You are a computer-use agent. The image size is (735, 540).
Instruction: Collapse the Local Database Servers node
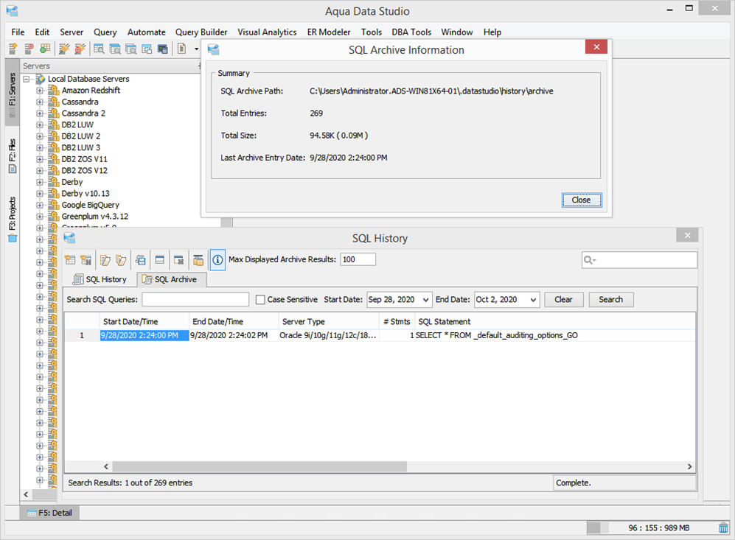click(x=27, y=79)
